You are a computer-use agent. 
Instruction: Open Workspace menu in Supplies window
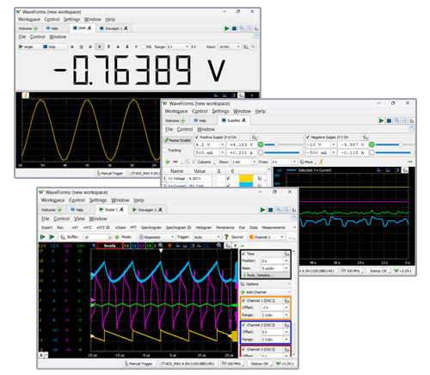[x=176, y=111]
